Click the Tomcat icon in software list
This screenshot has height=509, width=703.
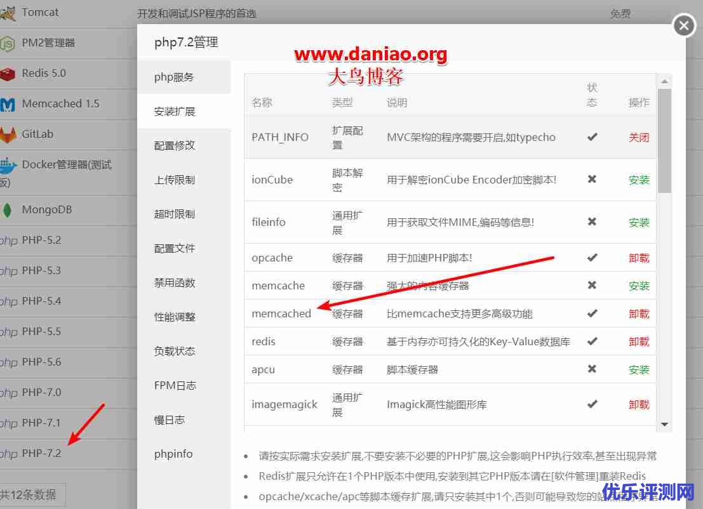tap(8, 13)
